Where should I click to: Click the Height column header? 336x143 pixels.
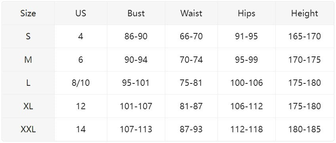[304, 14]
